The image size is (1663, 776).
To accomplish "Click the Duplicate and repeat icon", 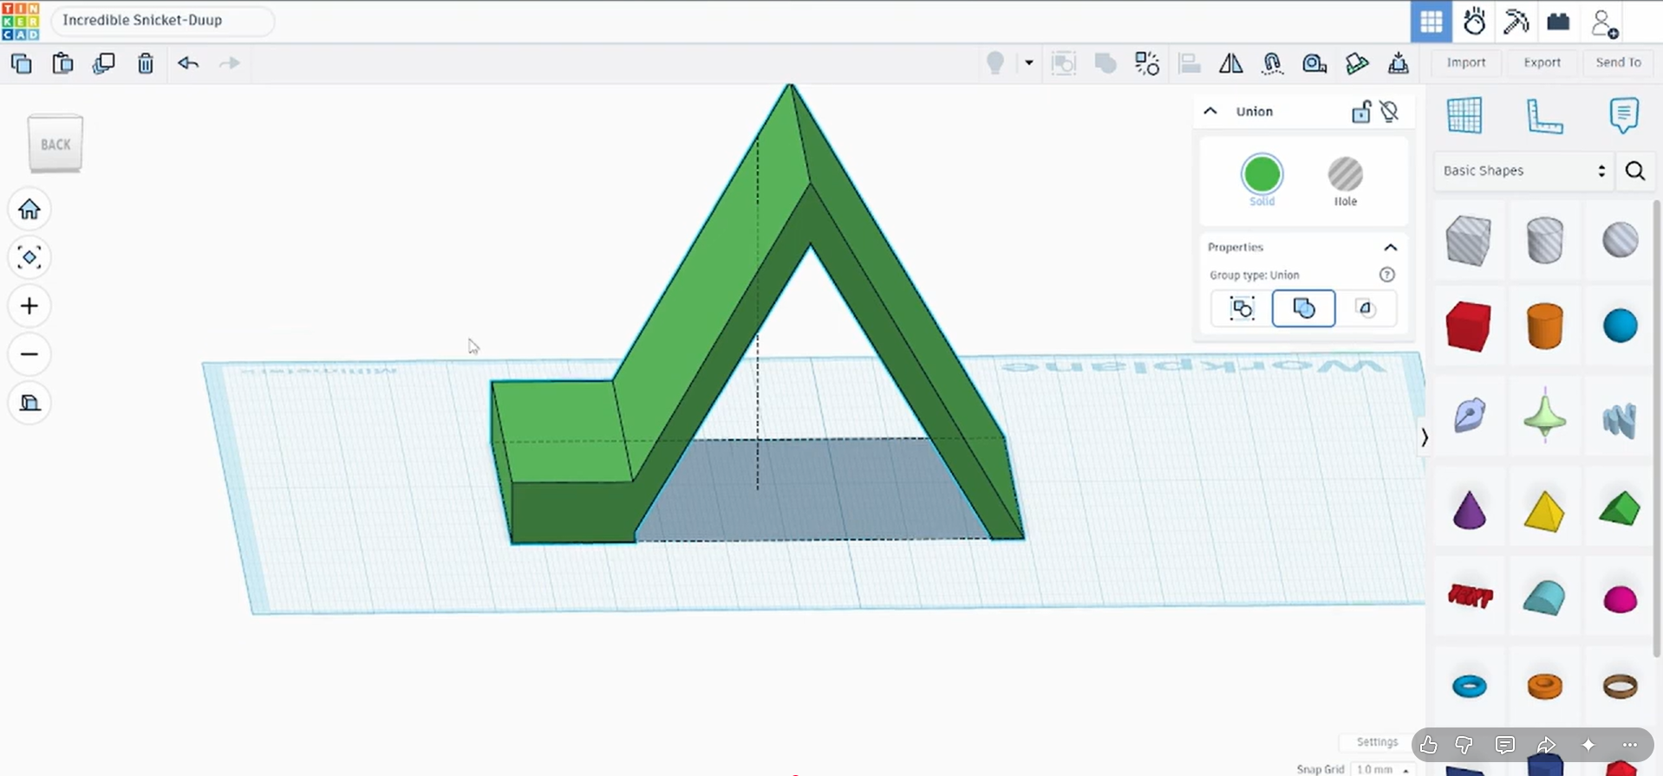I will 104,63.
